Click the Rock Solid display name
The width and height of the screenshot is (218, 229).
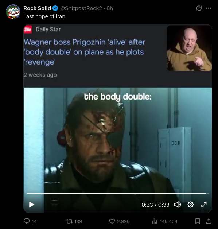(x=37, y=8)
